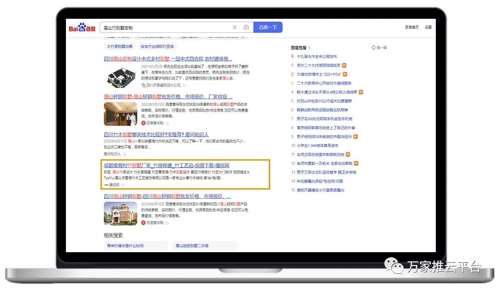Open 成都度假村竹别墅厂家 result link
This screenshot has height=289, width=498.
click(166, 165)
